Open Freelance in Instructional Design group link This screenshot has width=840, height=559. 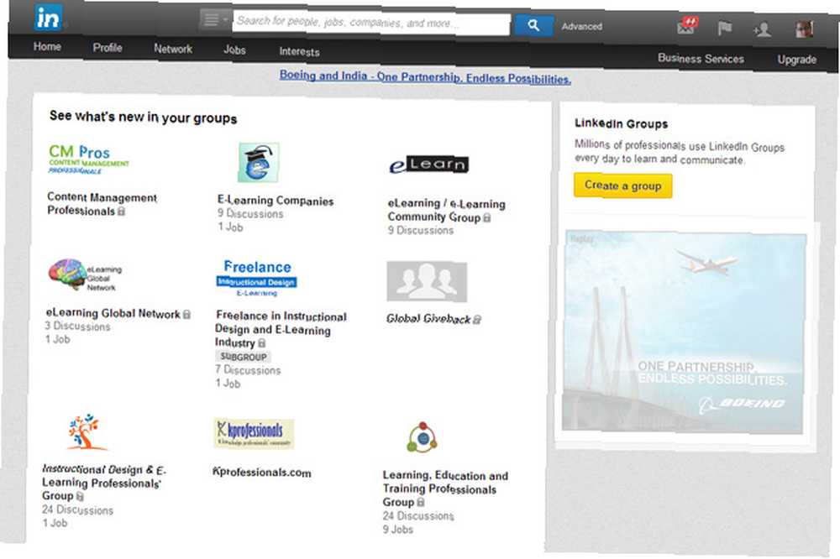[x=281, y=329]
